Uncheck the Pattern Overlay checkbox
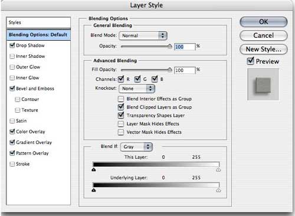 point(12,153)
